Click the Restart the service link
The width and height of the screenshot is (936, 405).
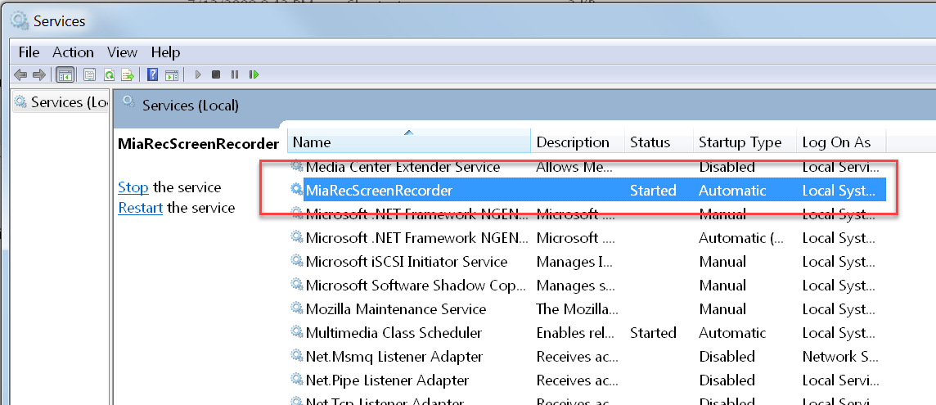(140, 208)
